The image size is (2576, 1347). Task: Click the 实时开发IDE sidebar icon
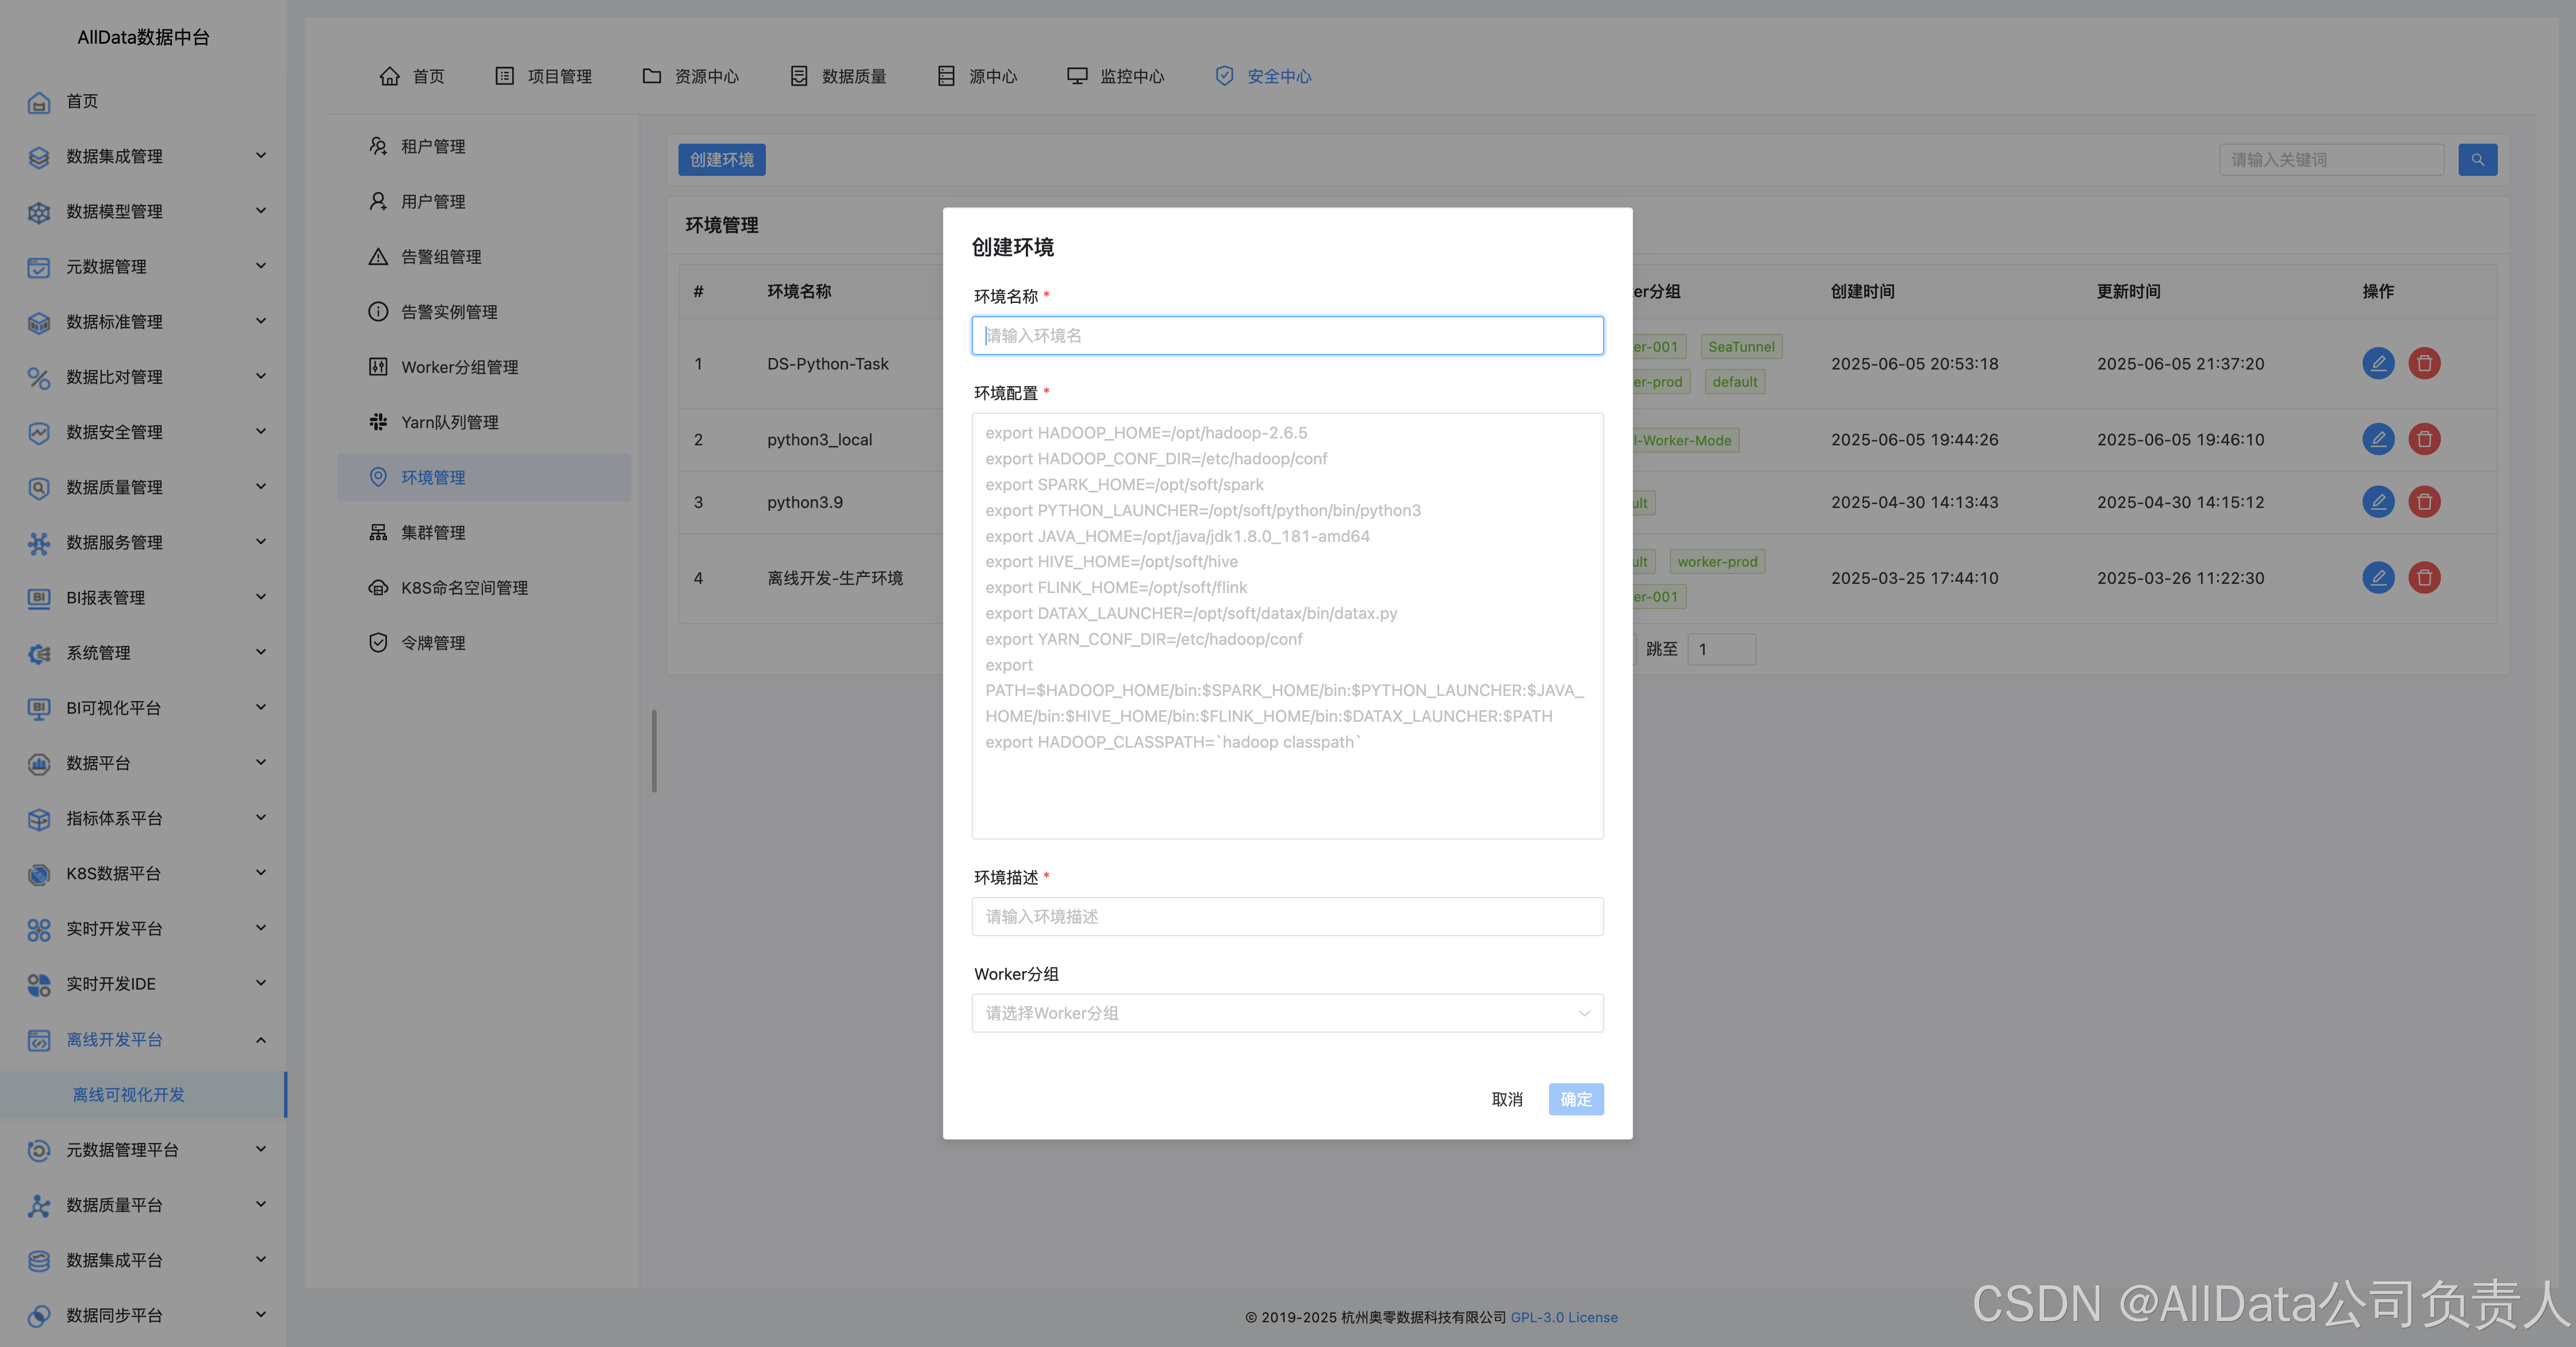point(39,984)
